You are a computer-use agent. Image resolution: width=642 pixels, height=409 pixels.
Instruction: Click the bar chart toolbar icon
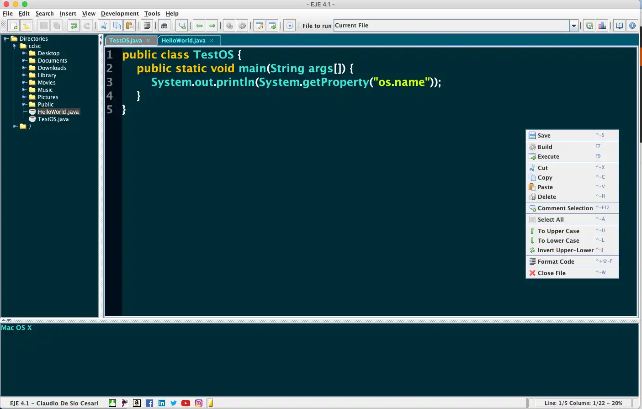pos(602,26)
